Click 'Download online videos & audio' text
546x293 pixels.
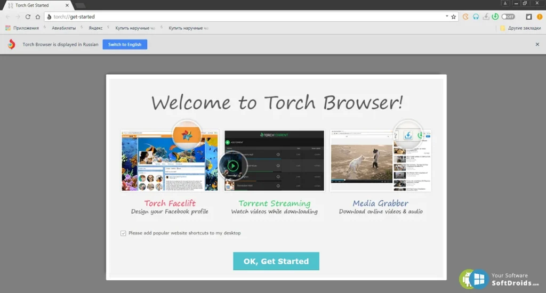pos(381,211)
